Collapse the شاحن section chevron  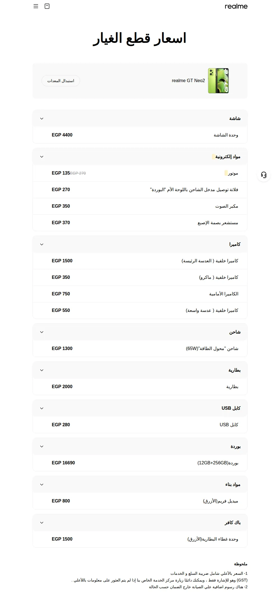(42, 332)
